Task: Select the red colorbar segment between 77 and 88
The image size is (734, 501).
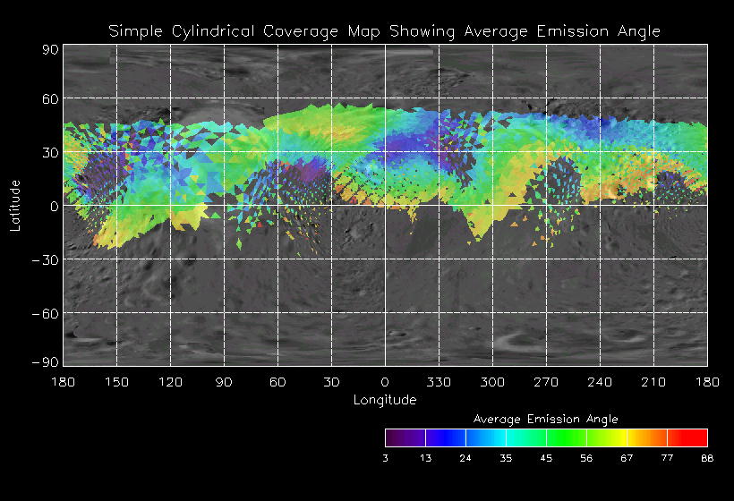Action: pos(687,437)
